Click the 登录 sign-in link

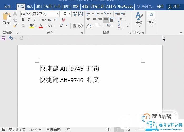click(x=160, y=7)
